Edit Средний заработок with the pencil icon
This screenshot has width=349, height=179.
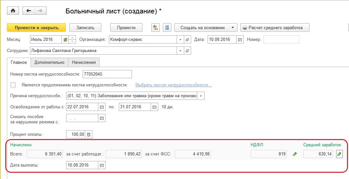[x=339, y=154]
